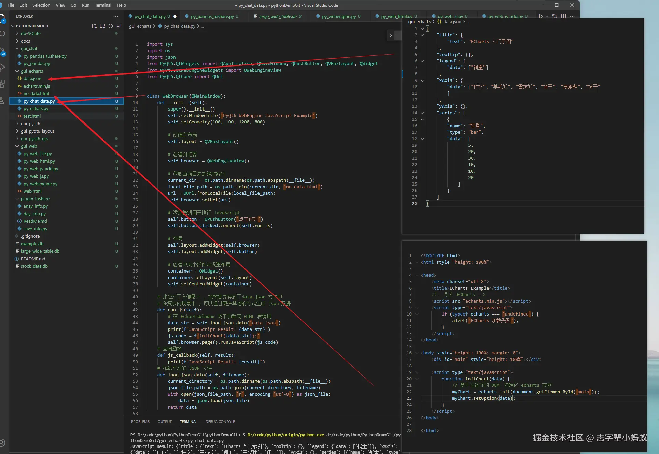659x454 pixels.
Task: Switch to the py_webengine.py tab
Action: point(338,16)
